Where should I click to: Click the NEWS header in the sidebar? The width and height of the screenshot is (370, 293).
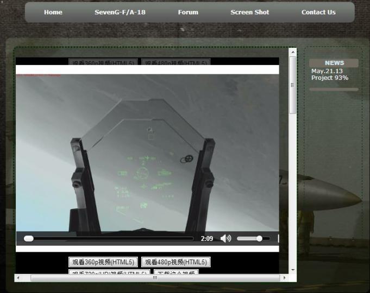(334, 63)
